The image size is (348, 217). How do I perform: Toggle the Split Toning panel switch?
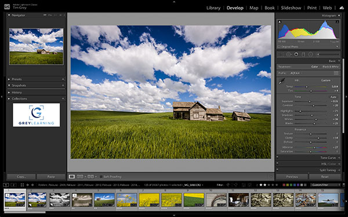[x=277, y=170]
